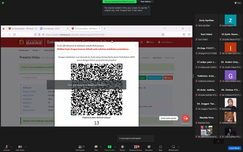The image size is (243, 152).
Task: Open Kelas Kuliah breadcrumb link
Action: click(x=157, y=58)
